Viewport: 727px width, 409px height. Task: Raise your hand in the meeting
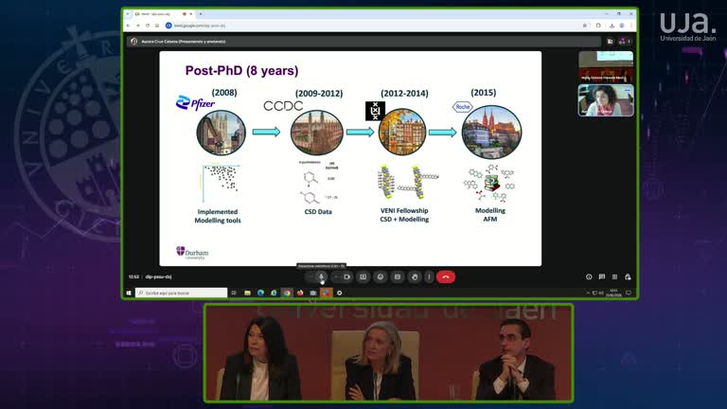[414, 276]
